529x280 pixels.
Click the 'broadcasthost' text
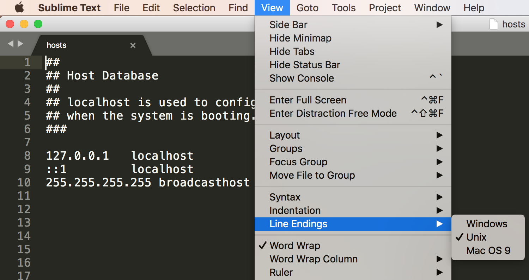point(205,183)
